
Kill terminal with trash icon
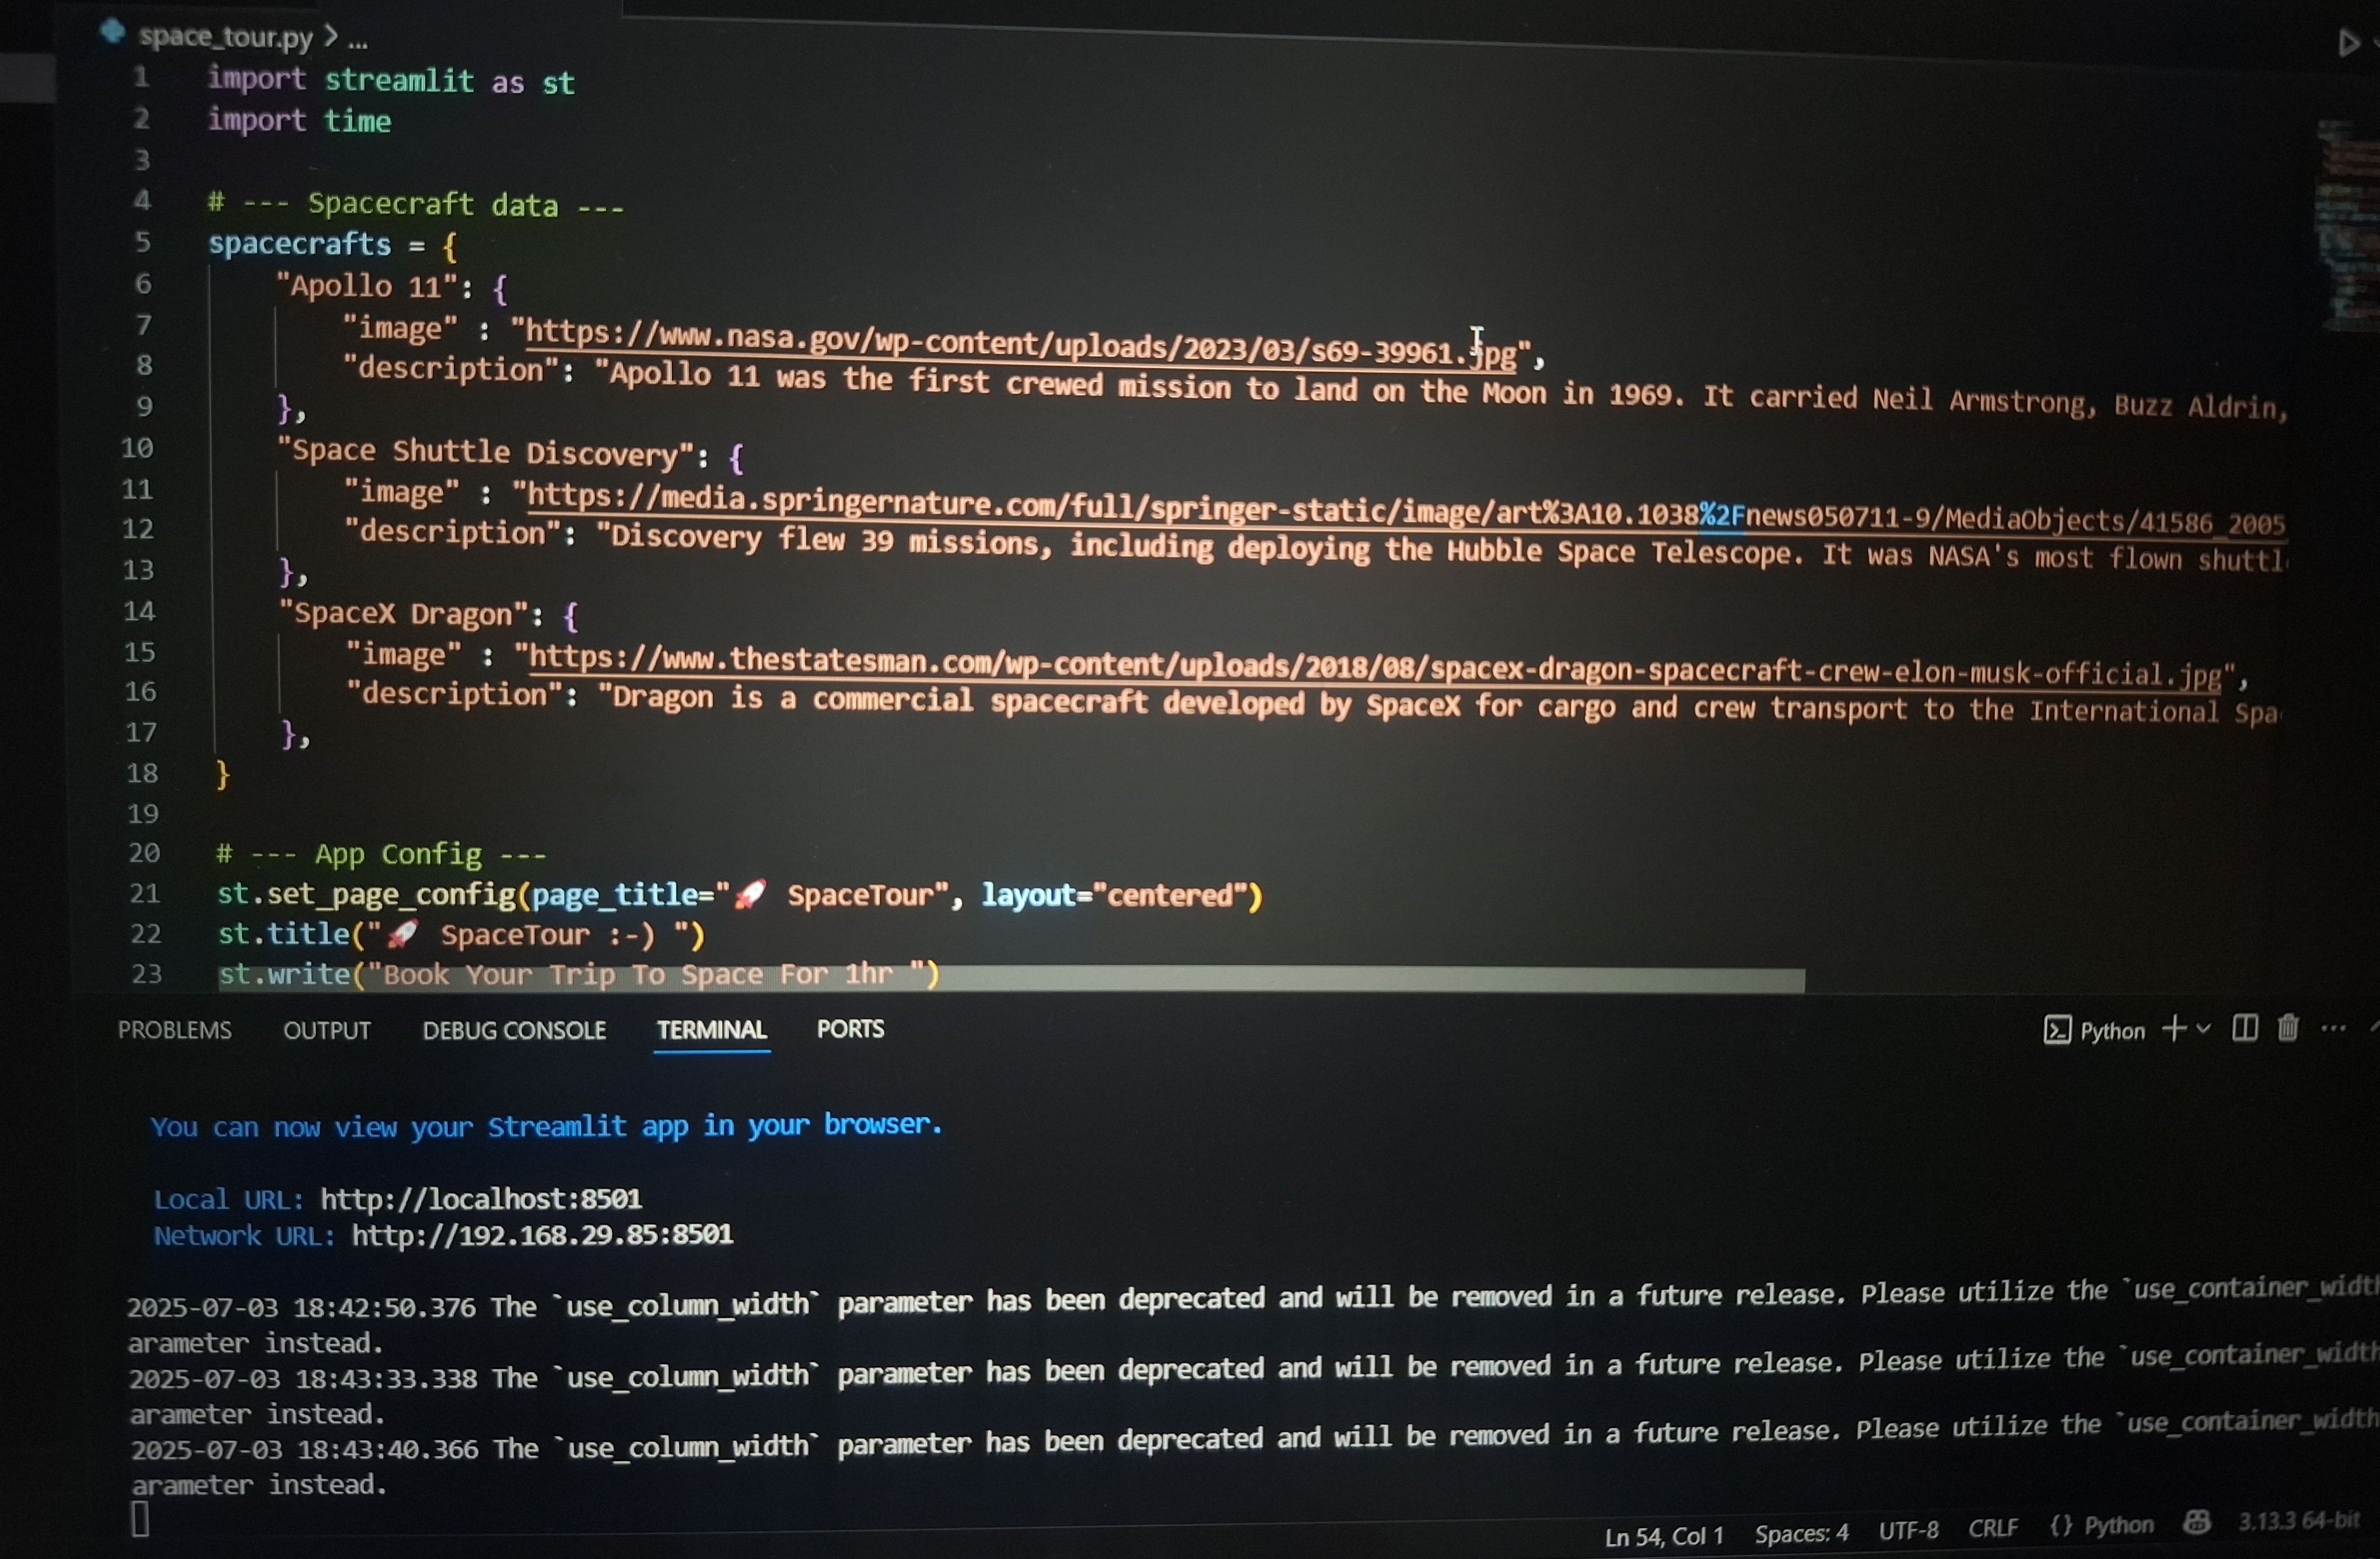2287,1028
